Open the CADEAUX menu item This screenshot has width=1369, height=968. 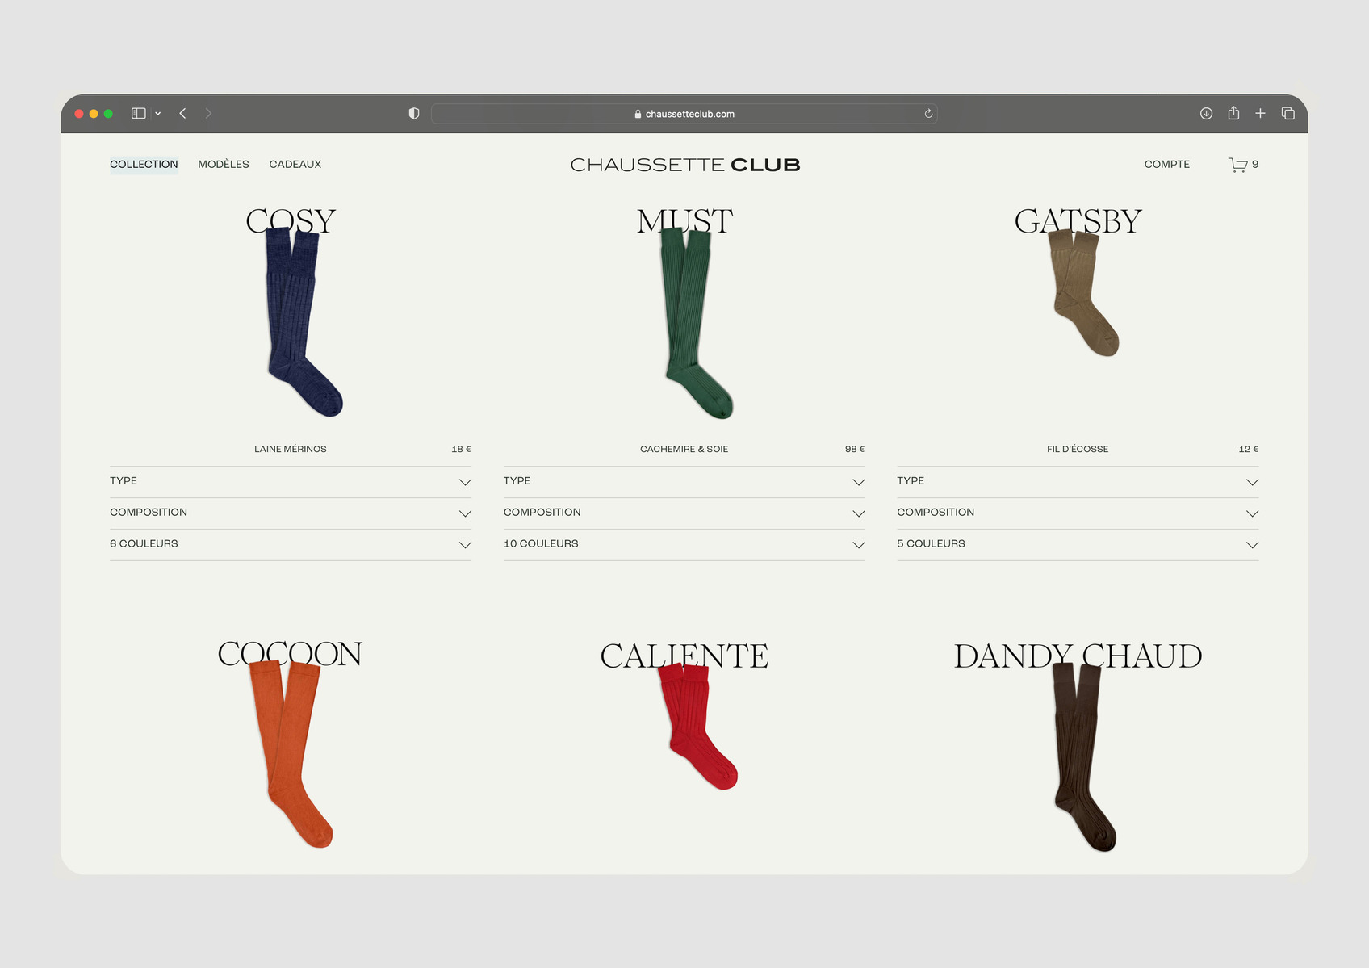tap(295, 164)
